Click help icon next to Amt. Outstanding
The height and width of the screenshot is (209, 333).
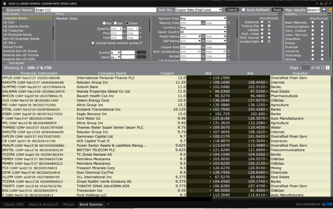coord(228,51)
